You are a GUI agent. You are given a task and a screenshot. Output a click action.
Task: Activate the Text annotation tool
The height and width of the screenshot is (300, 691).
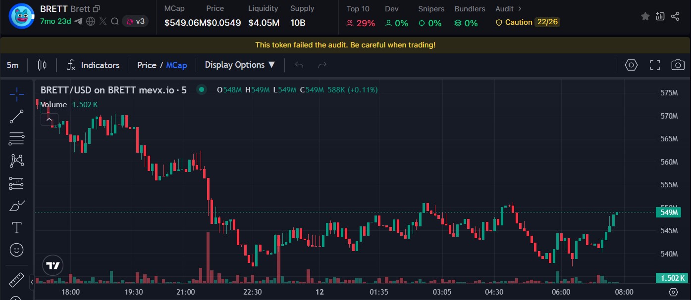[x=16, y=228]
